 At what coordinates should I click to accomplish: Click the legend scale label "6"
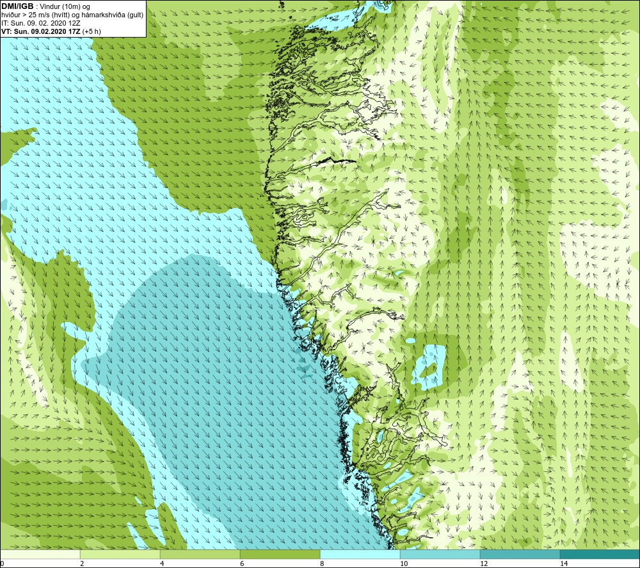point(242,564)
